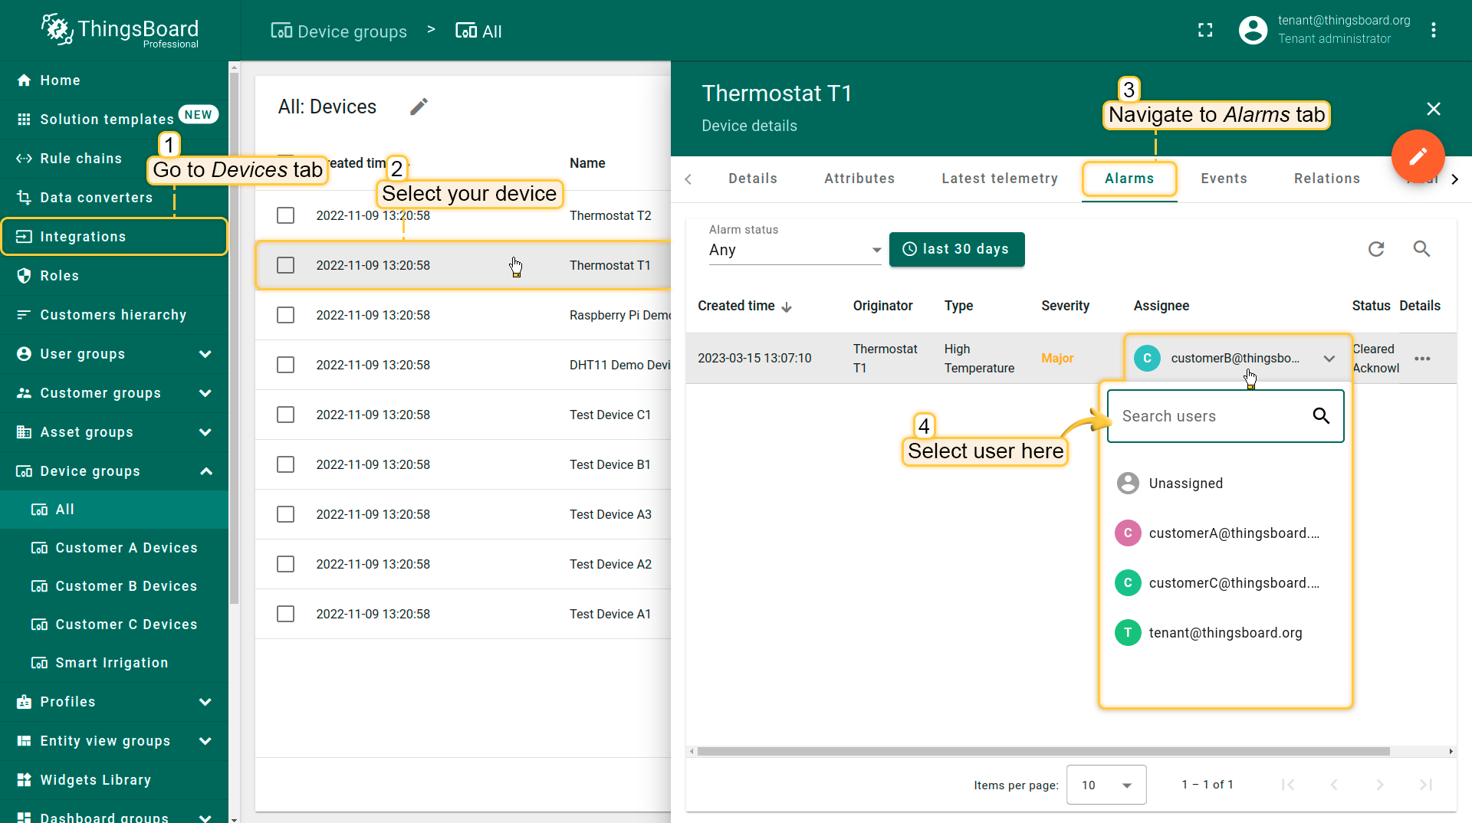Select Unassigned in user list
The height and width of the screenshot is (823, 1472).
pos(1225,484)
